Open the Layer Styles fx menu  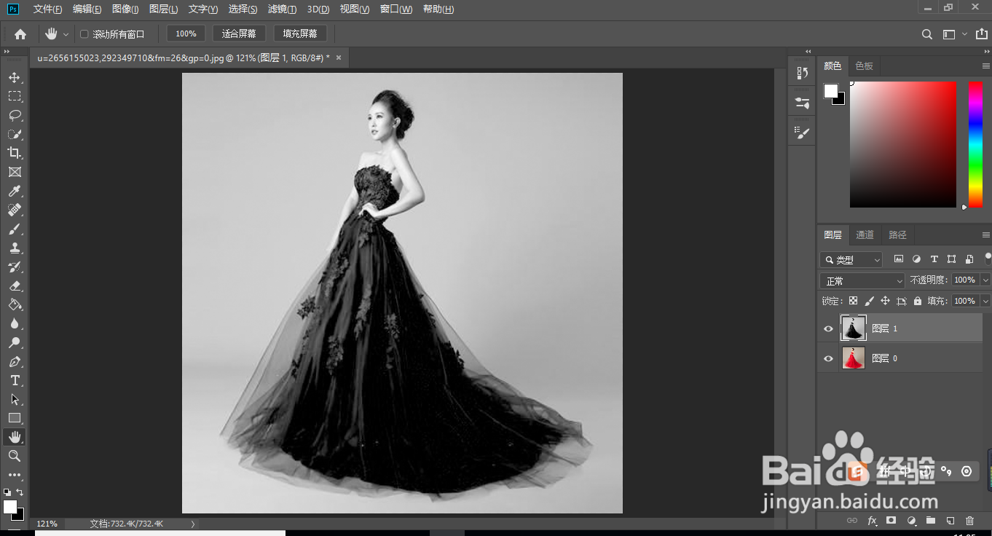click(x=872, y=521)
